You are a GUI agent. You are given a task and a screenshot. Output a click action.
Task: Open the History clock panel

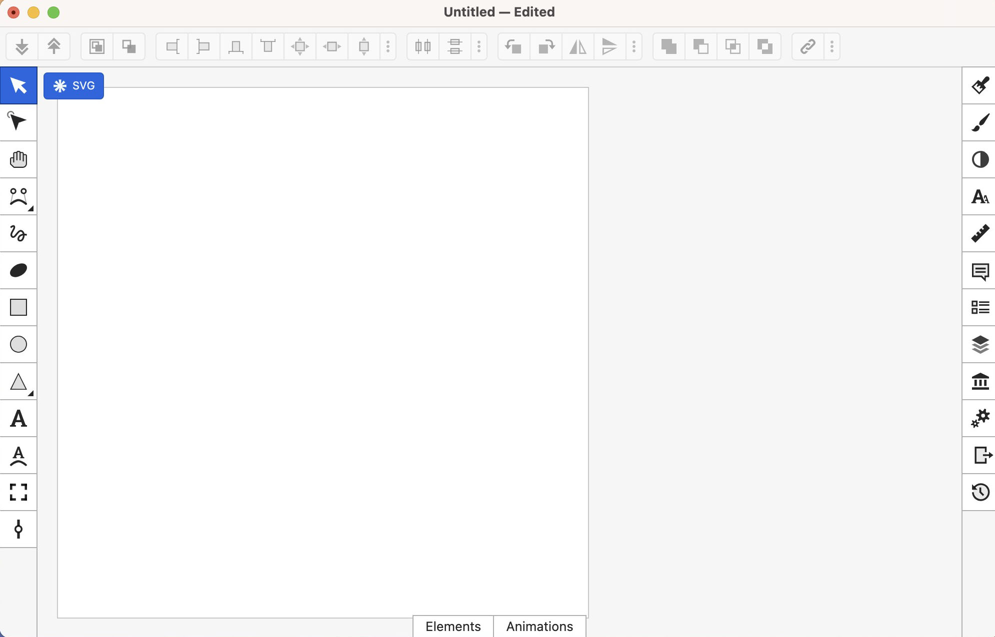click(x=979, y=492)
